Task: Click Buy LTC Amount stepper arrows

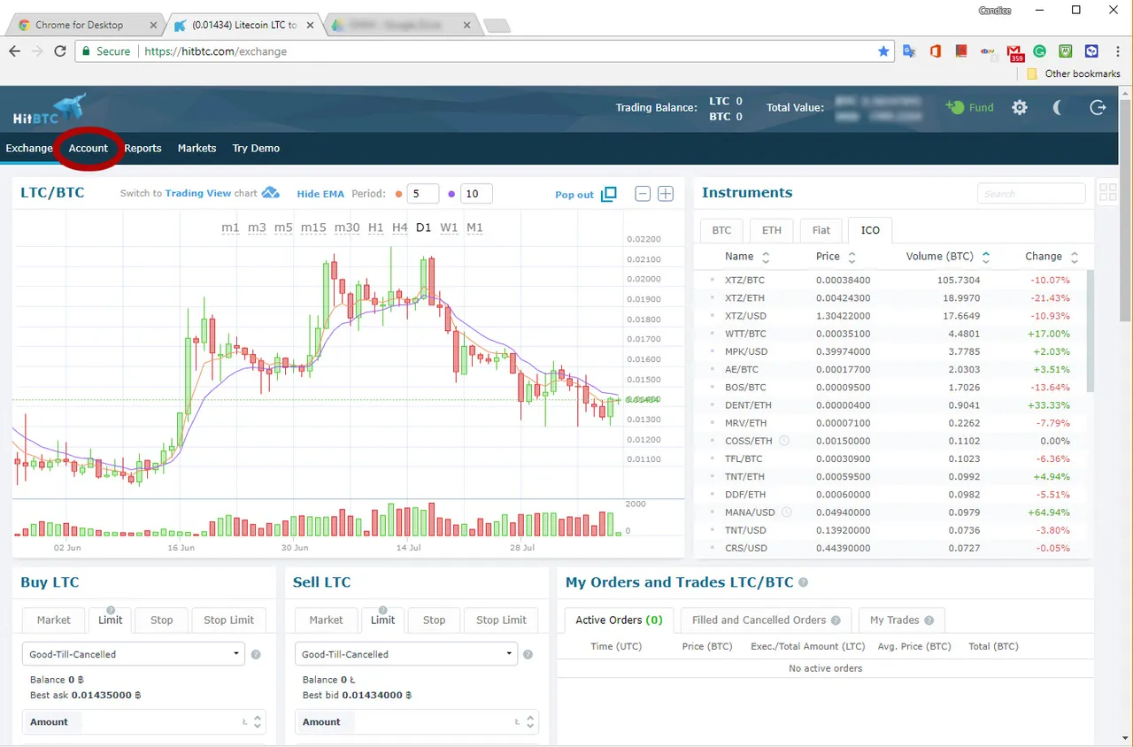Action: (x=258, y=722)
